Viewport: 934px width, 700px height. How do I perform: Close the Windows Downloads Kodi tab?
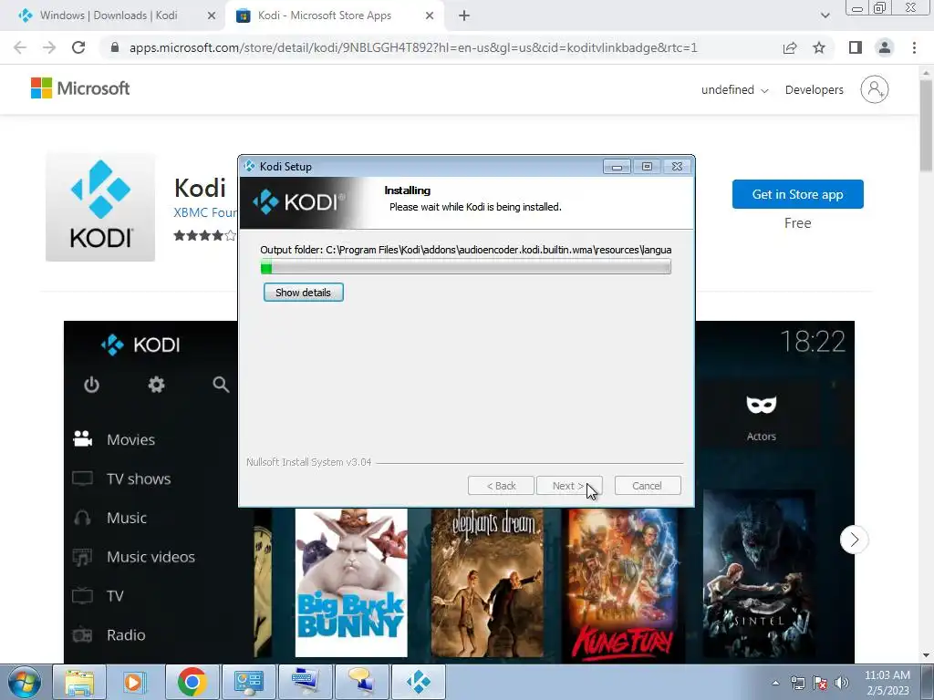pyautogui.click(x=212, y=15)
